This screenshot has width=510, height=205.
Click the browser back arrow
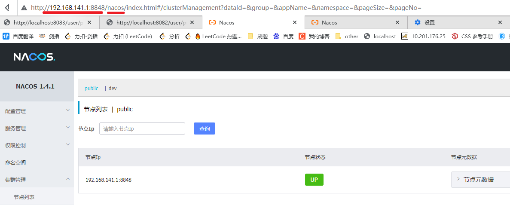point(7,7)
